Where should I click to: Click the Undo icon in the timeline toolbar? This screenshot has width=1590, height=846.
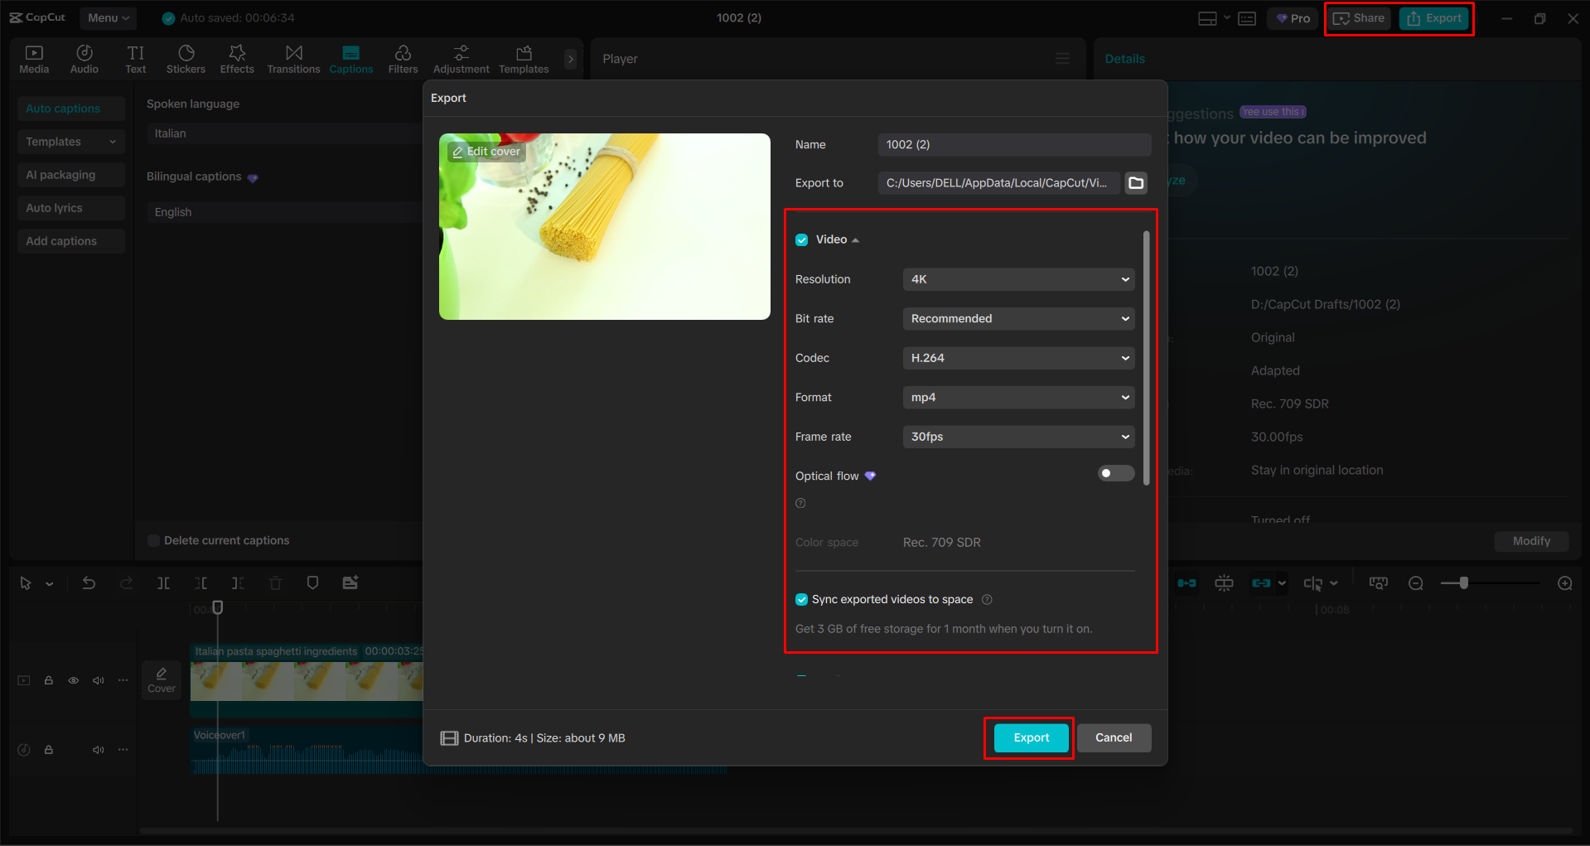tap(89, 583)
